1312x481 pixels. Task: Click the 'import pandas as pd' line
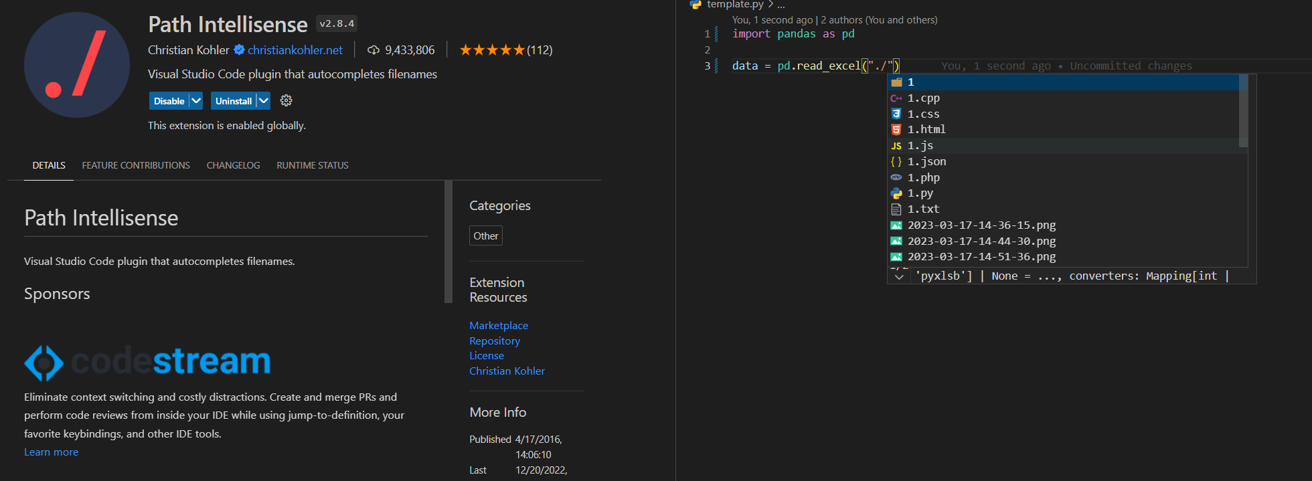[x=793, y=33]
